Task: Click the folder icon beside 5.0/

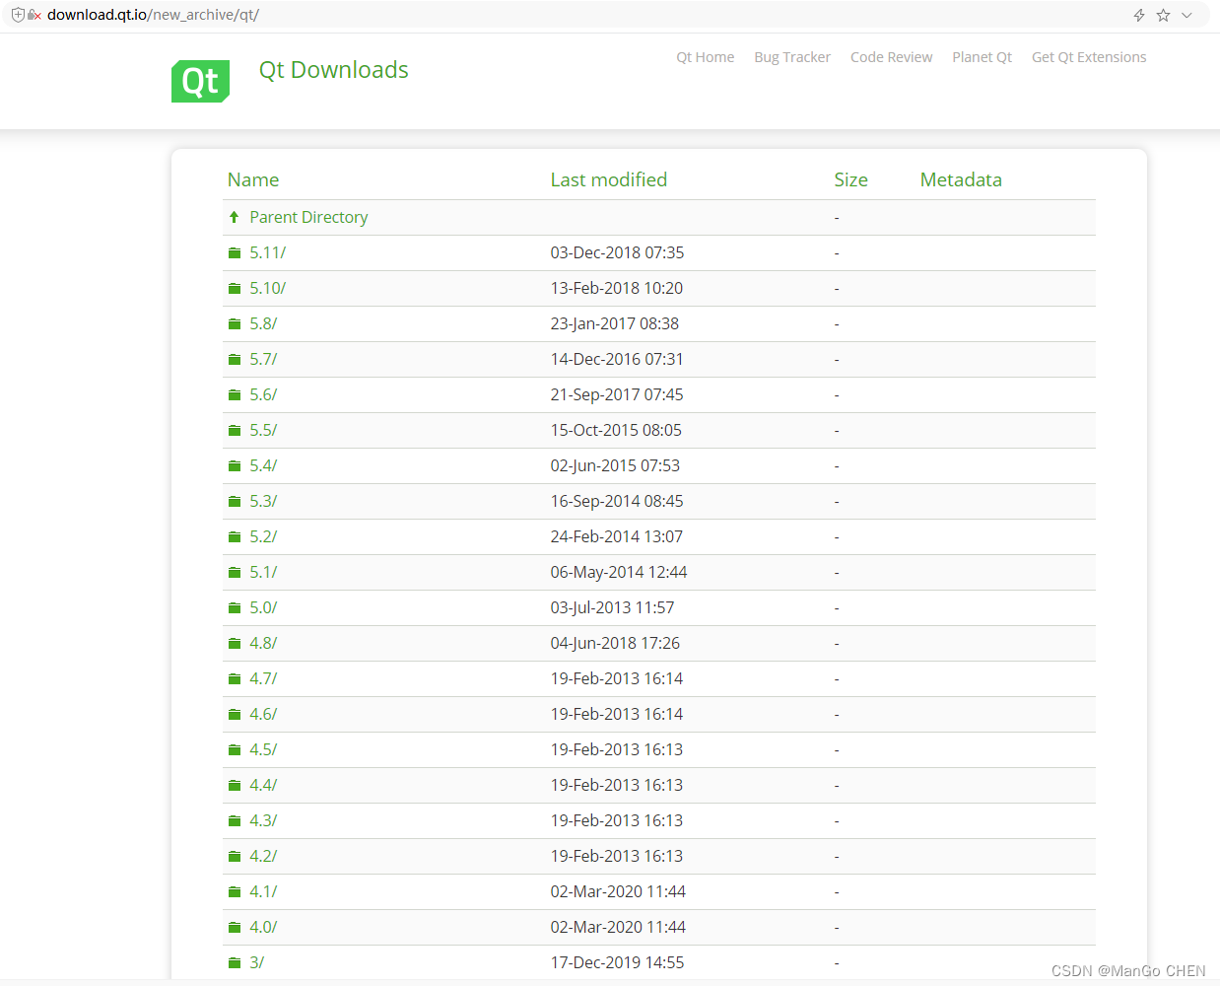Action: [235, 608]
